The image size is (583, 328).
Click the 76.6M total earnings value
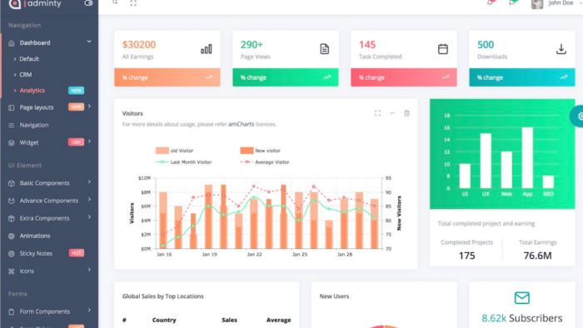pos(538,256)
